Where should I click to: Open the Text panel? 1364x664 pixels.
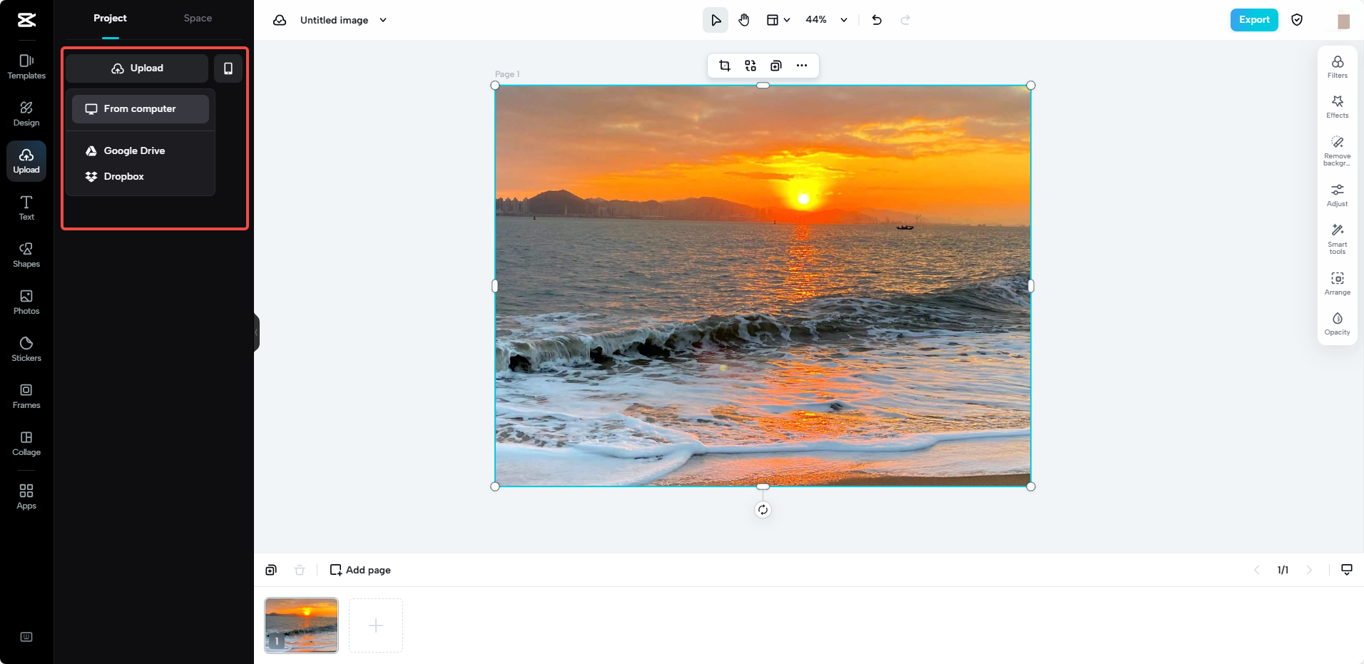pos(26,208)
